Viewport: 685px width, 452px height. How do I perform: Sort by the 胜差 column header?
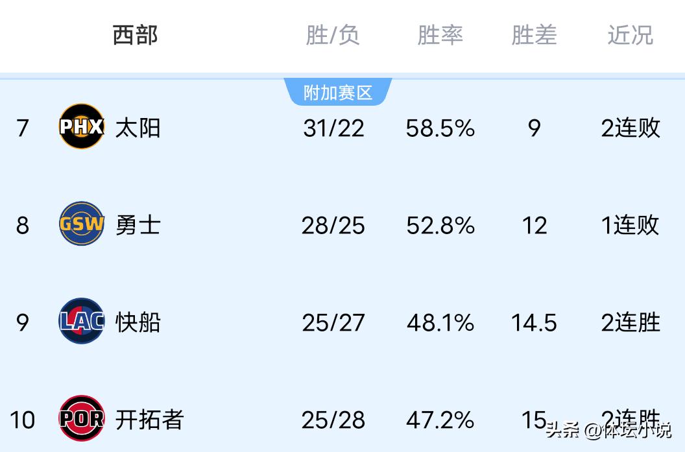point(534,35)
